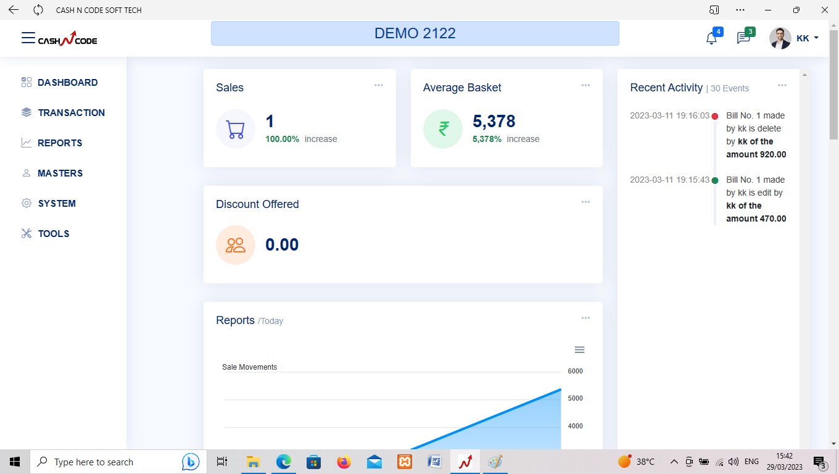Open the chart hamburger export menu
The image size is (839, 474).
pyautogui.click(x=579, y=350)
